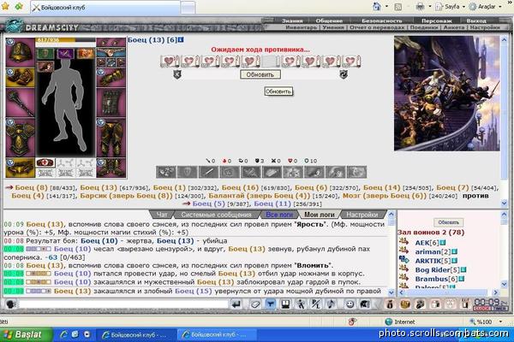This screenshot has height=342, width=514.
Task: Open the %100 zoom dropdown
Action: click(x=500, y=321)
